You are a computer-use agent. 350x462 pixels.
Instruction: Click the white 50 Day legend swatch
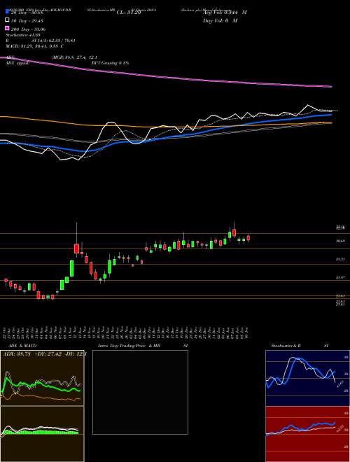tap(7, 20)
